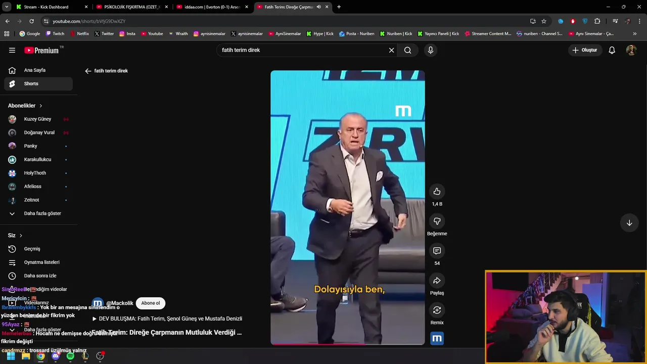Image resolution: width=647 pixels, height=364 pixels.
Task: Show hidden bookmarks via the double-chevron
Action: (635, 34)
